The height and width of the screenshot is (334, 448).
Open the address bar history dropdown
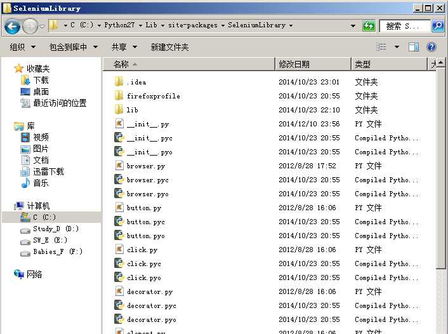coord(353,26)
